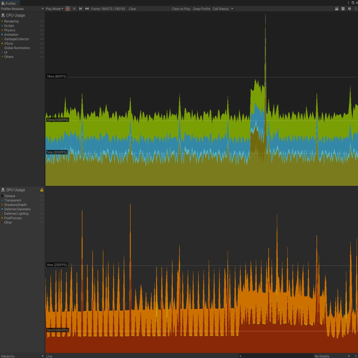Open the profiler help icon

pyautogui.click(x=349, y=9)
